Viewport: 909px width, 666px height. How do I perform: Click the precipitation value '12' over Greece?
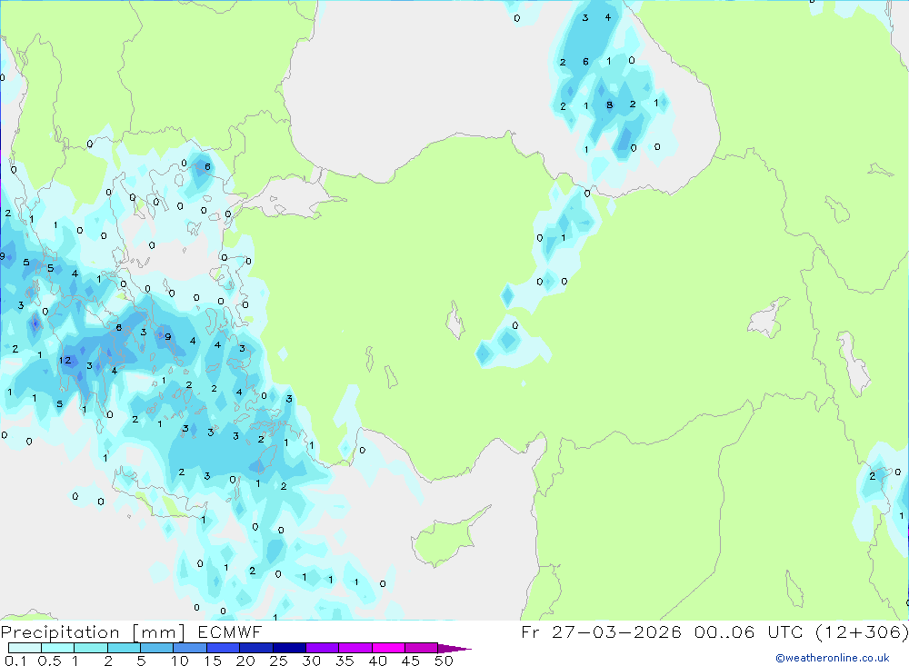[65, 360]
